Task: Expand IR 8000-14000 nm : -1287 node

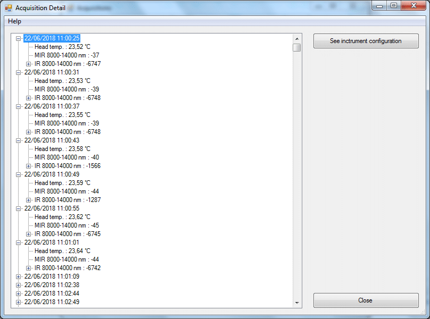Action: click(x=29, y=200)
